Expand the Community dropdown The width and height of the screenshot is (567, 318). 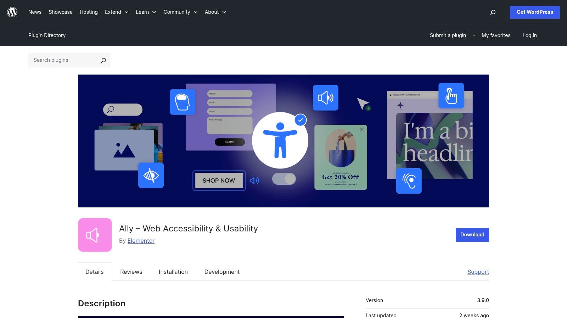tap(180, 12)
